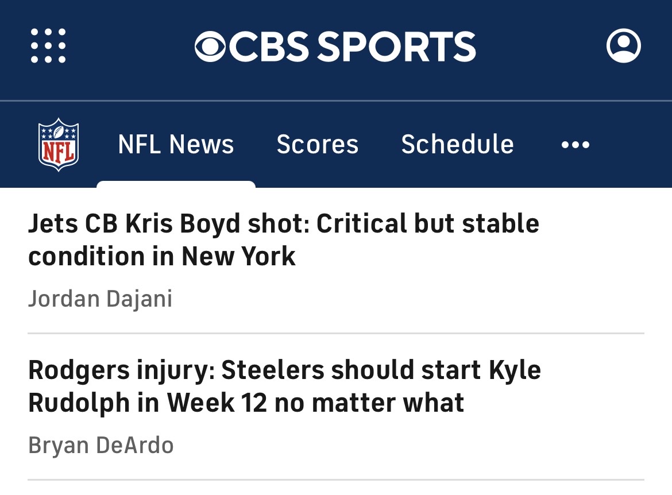Image resolution: width=672 pixels, height=495 pixels.
Task: Tap the divider below Jordan Dajani
Action: pyautogui.click(x=336, y=333)
